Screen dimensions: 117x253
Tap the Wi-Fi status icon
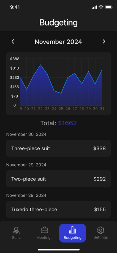click(101, 7)
